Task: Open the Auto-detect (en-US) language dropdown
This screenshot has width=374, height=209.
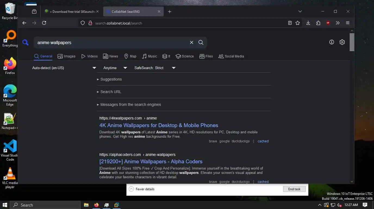Action: [x=64, y=68]
